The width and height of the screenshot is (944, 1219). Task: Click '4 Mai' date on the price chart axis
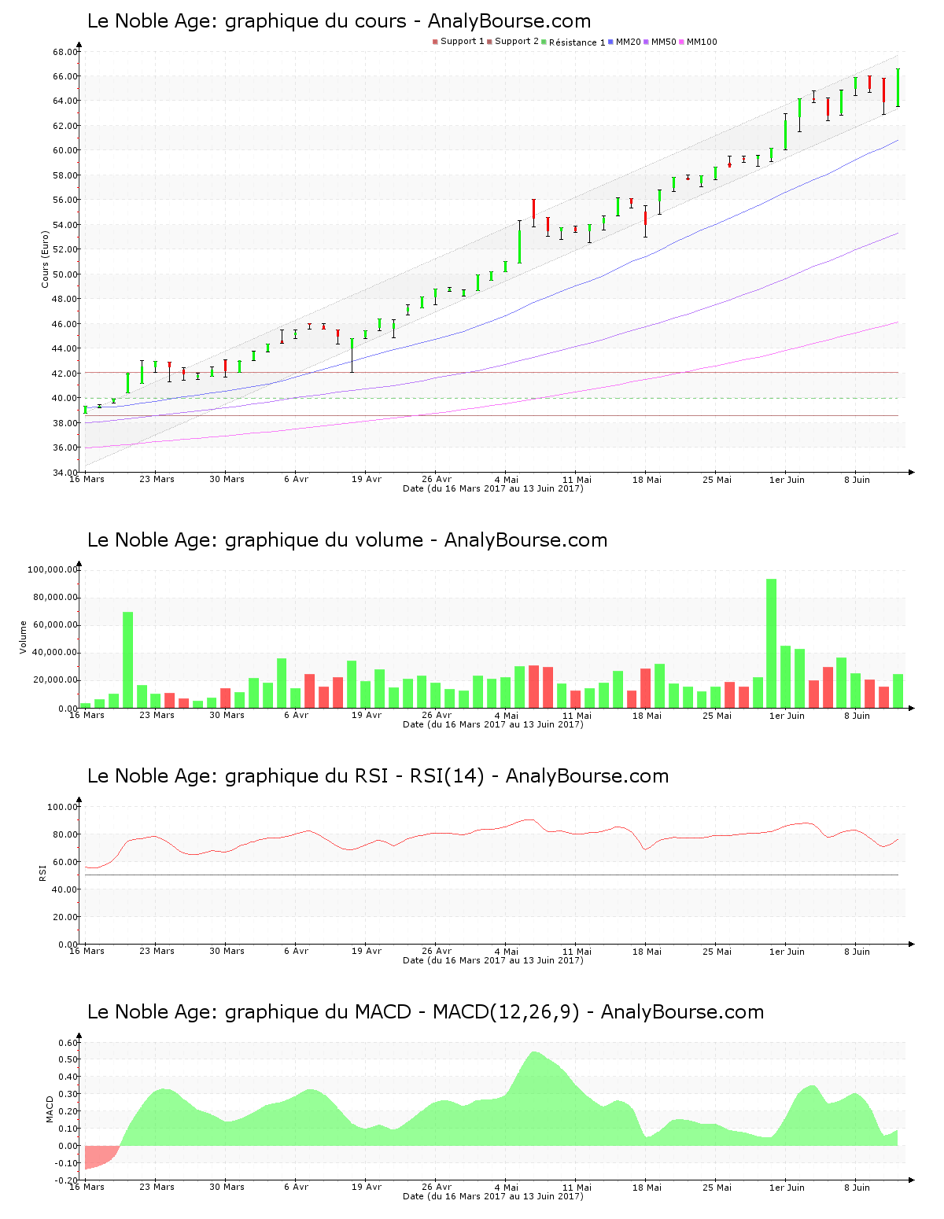pos(507,479)
